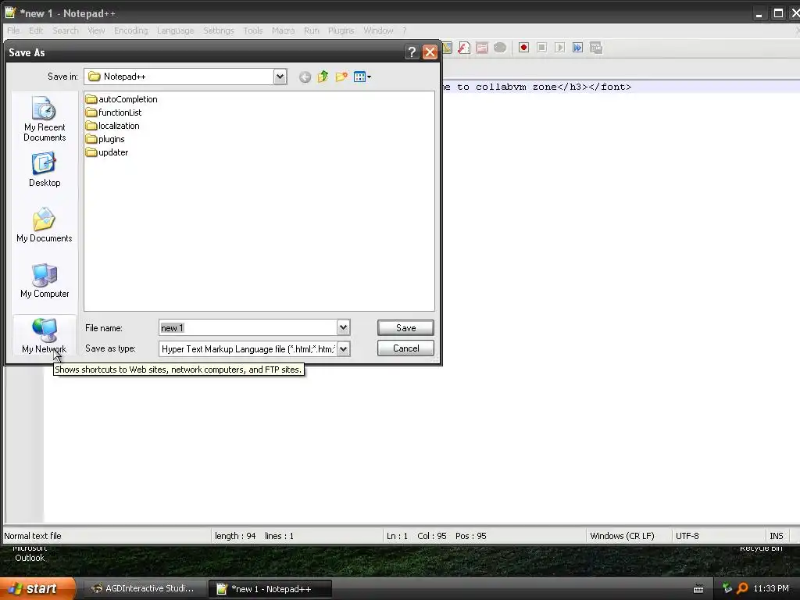Click the Start button on taskbar

pyautogui.click(x=37, y=588)
